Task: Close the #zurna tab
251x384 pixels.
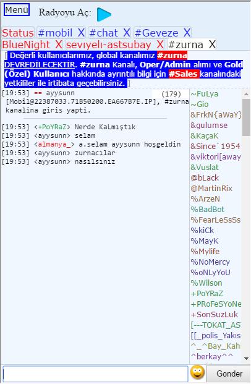Action: (x=212, y=45)
